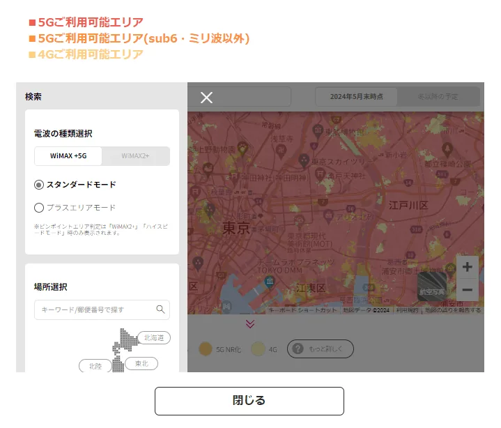Open the もっと詳しく help button
The height and width of the screenshot is (428, 501).
[321, 349]
